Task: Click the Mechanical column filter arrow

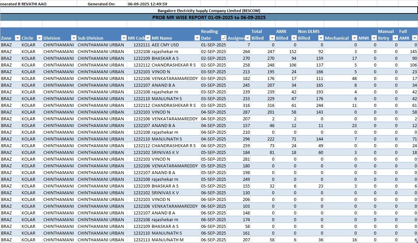Action: [354, 38]
